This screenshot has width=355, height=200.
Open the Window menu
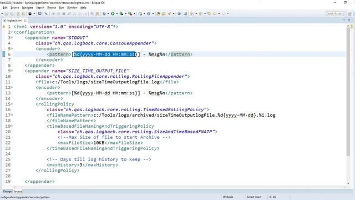[x=72, y=8]
